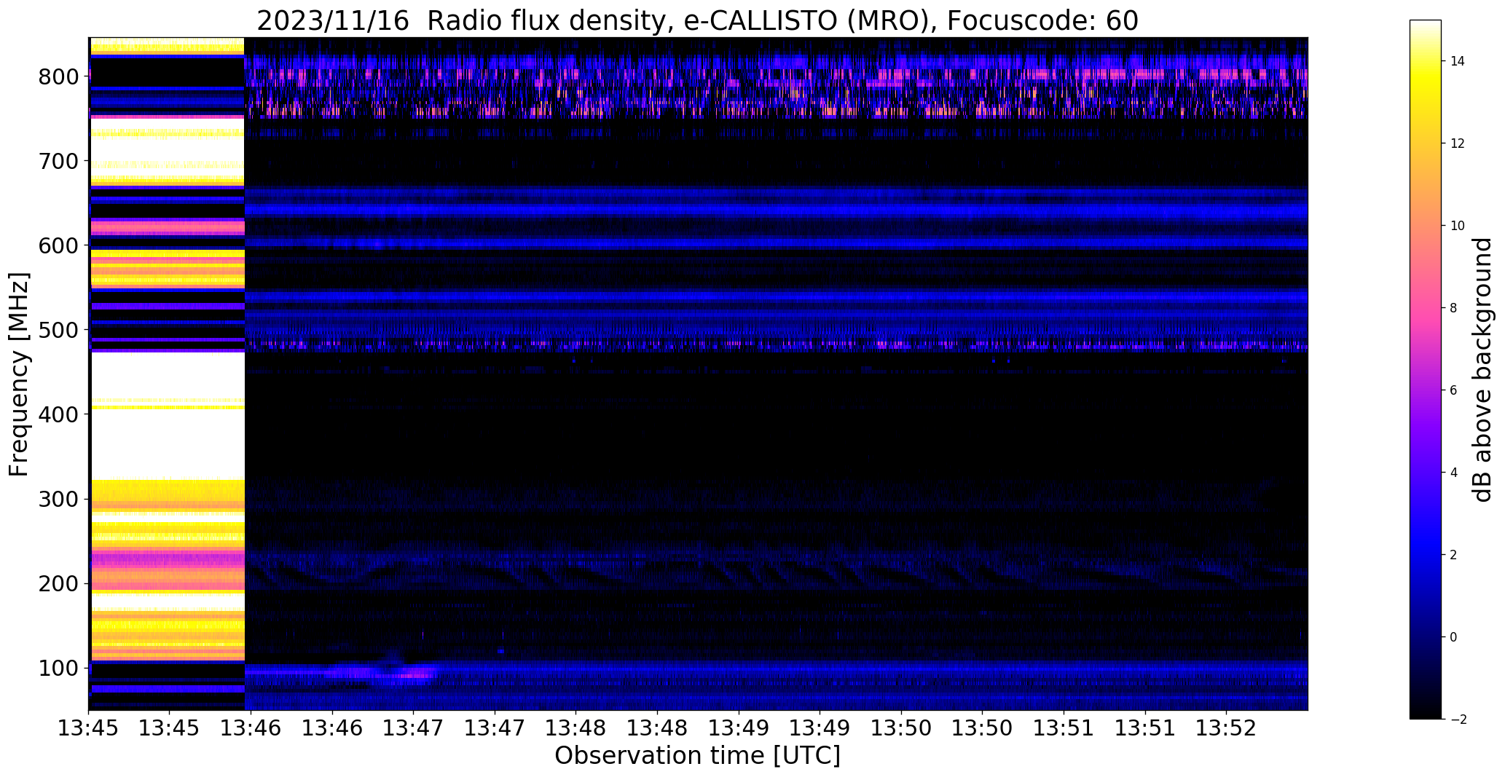Click the plot title mentioning e-CALLISTO (MRO)

point(697,21)
